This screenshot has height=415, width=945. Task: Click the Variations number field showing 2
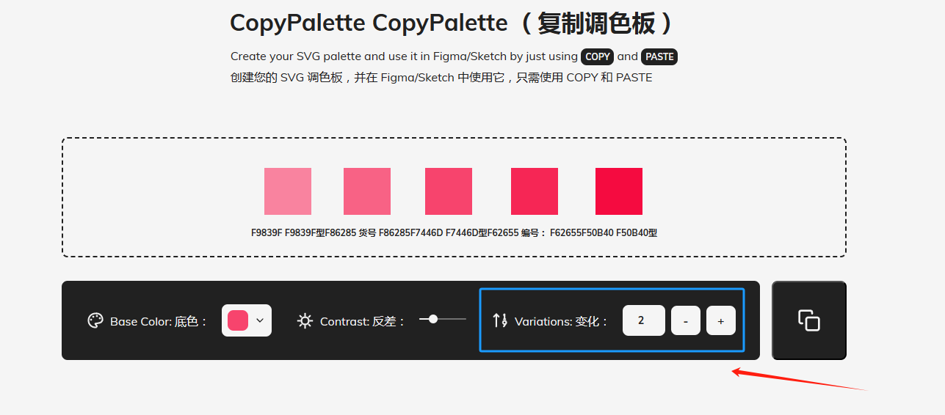643,320
